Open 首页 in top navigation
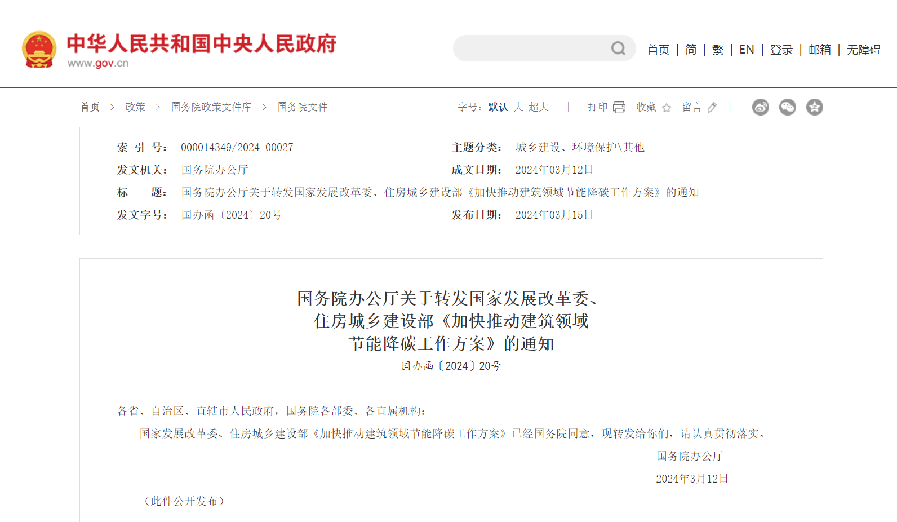897x522 pixels. 658,50
